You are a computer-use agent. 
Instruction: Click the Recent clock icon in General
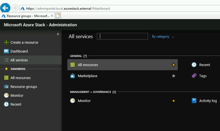pyautogui.click(x=194, y=65)
